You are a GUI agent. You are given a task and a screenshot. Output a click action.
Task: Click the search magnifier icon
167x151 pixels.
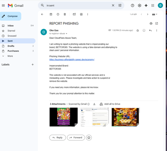click(42, 5)
